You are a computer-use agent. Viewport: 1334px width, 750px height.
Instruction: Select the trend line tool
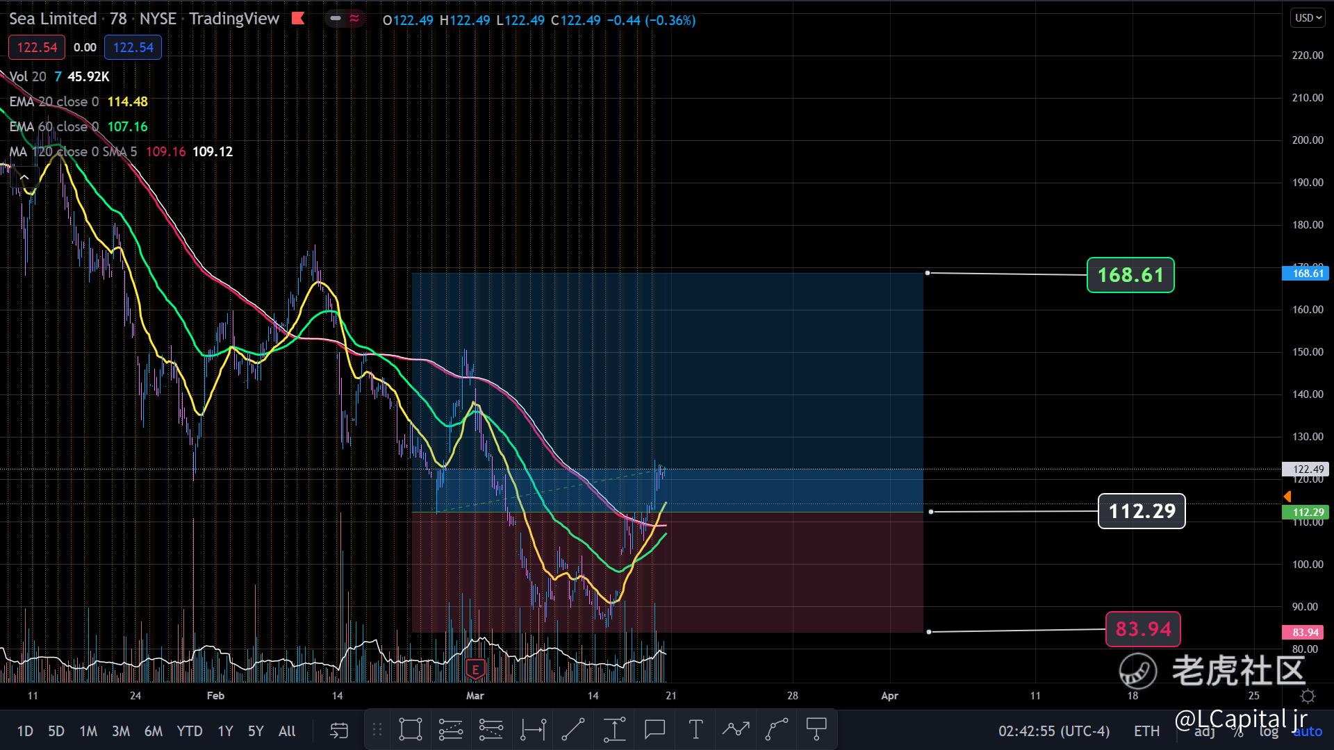point(573,729)
